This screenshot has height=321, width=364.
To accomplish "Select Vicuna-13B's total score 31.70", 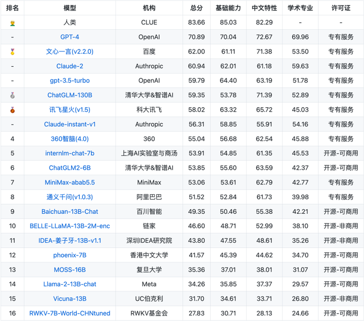I will tap(196, 299).
